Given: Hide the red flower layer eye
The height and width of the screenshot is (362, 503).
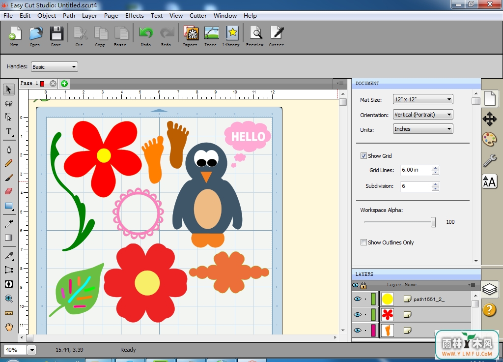Looking at the screenshot, I should (x=358, y=314).
